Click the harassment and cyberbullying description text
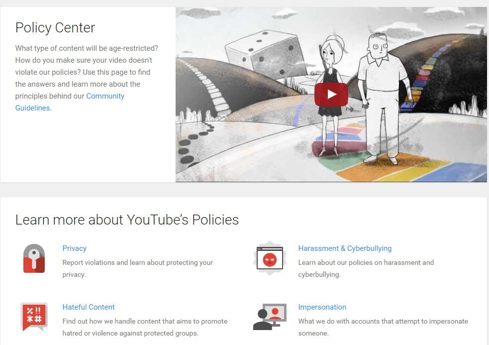489x345 pixels. tap(366, 268)
